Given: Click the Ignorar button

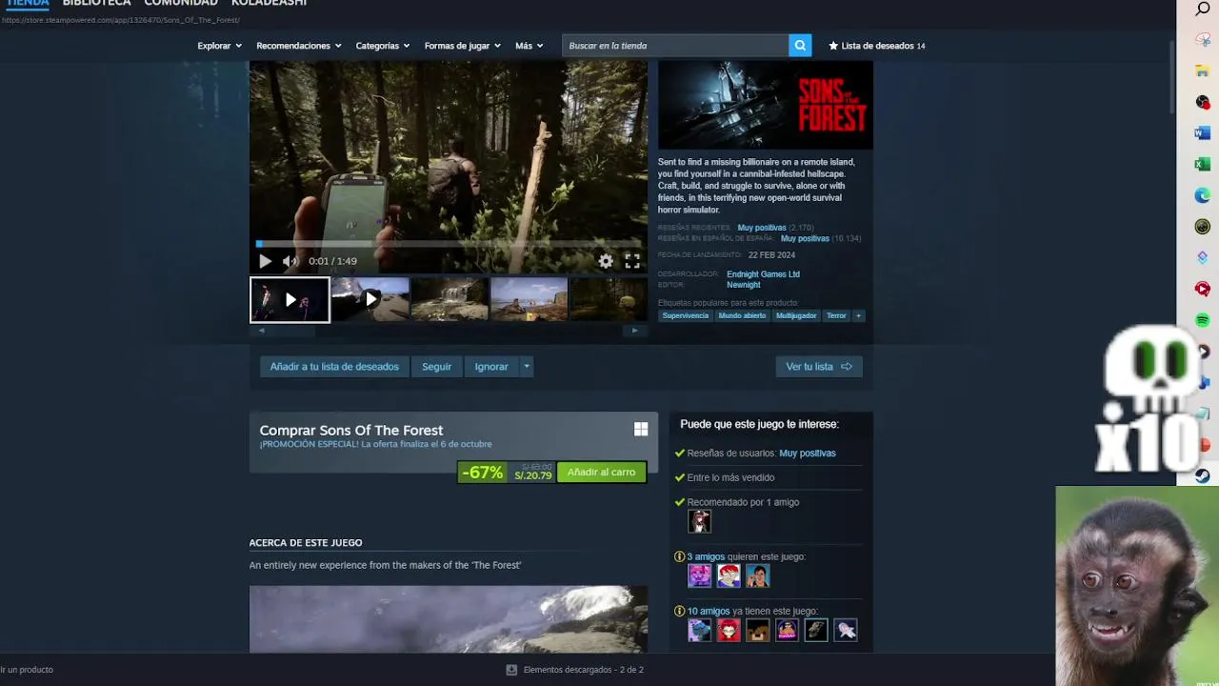Looking at the screenshot, I should pos(491,367).
